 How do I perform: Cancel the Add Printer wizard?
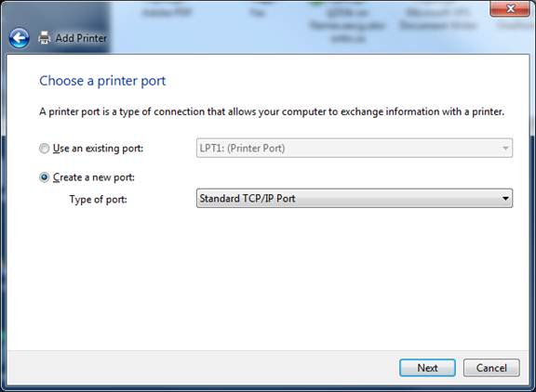[491, 368]
